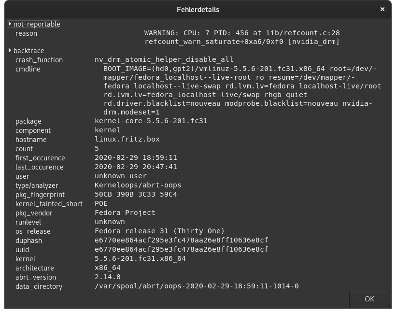Select the package row label
The image size is (396, 313).
[x=28, y=121]
